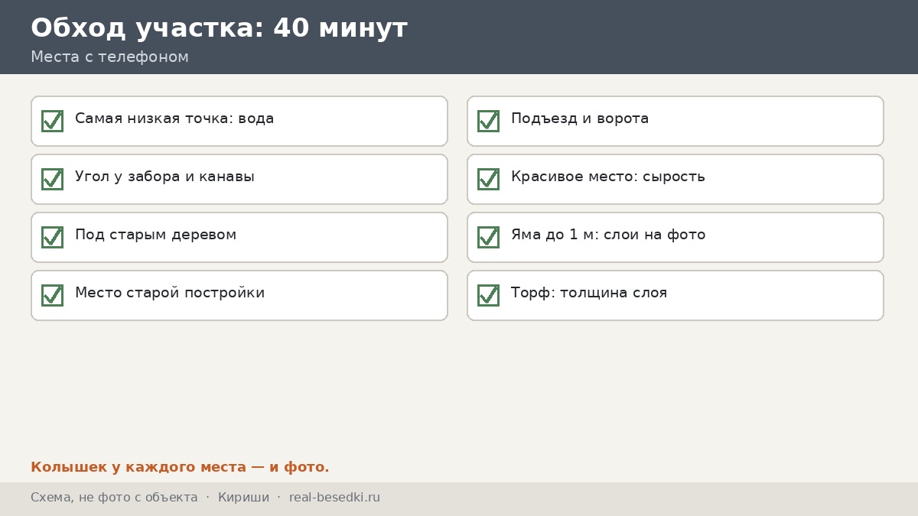918x516 pixels.
Task: Click the 'Подъезд и ворота' label
Action: (x=580, y=118)
